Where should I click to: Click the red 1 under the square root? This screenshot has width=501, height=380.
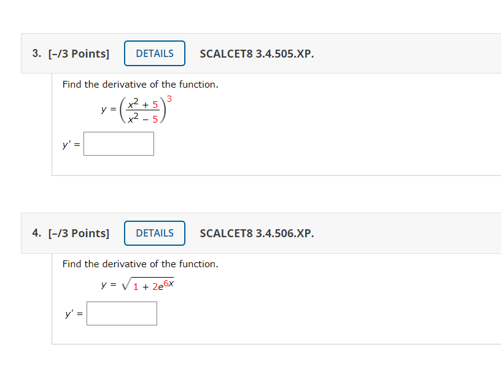pyautogui.click(x=136, y=287)
